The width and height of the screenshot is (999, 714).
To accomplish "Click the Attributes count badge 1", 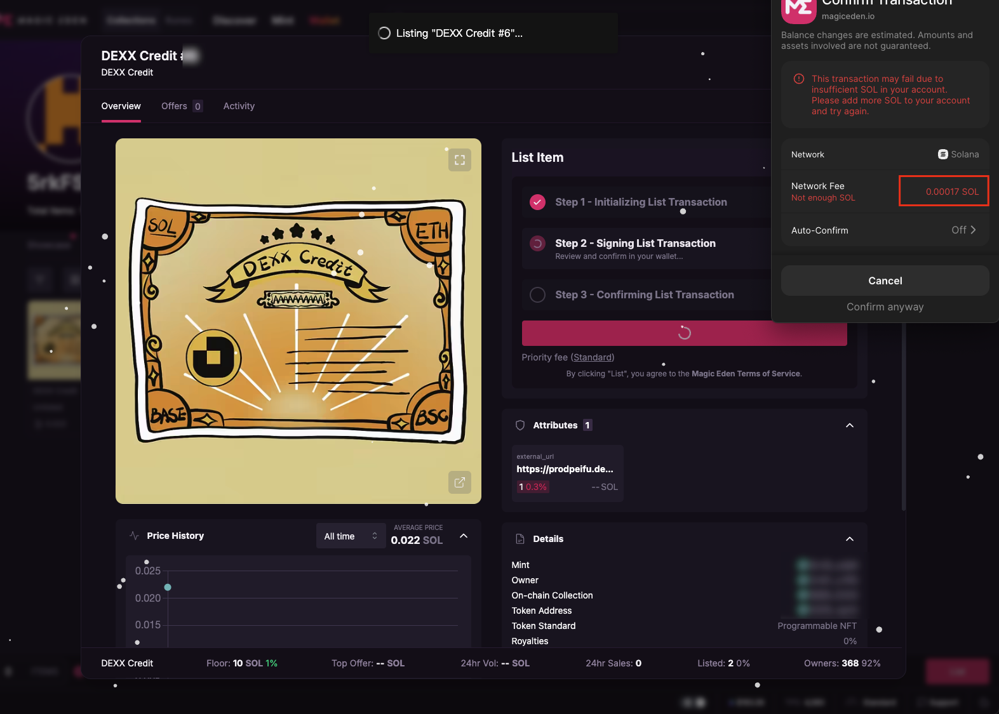I will tap(587, 425).
